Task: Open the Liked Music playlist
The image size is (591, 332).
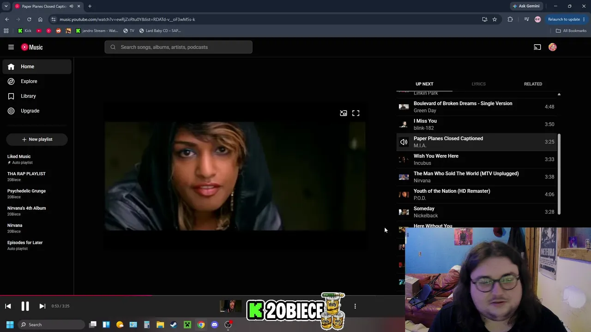Action: coord(37,159)
